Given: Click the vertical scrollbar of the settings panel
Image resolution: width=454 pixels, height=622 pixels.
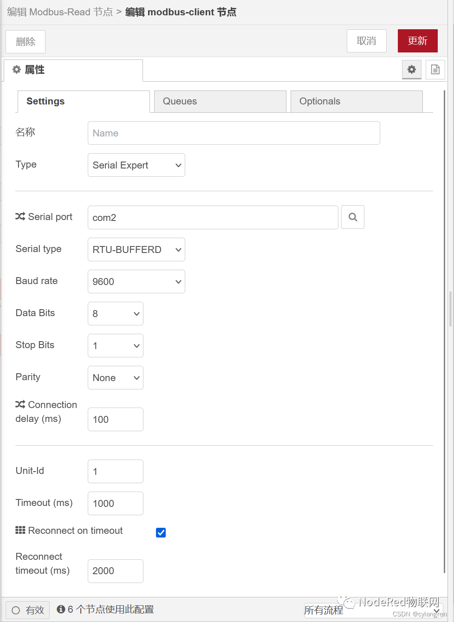Looking at the screenshot, I should point(445,331).
